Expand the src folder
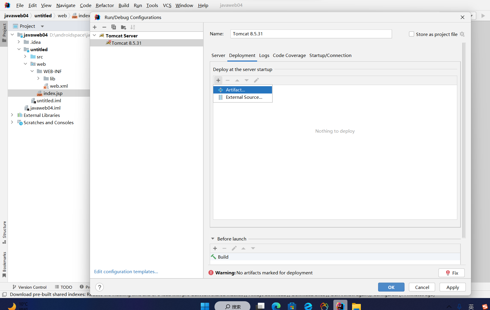 [25, 57]
